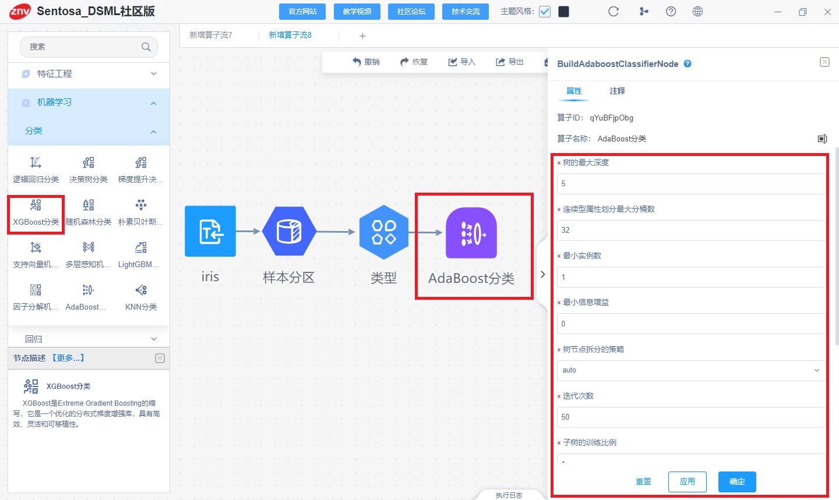Screen dimensions: 839x500
Task: Click the search magnifier icon
Action: [146, 47]
